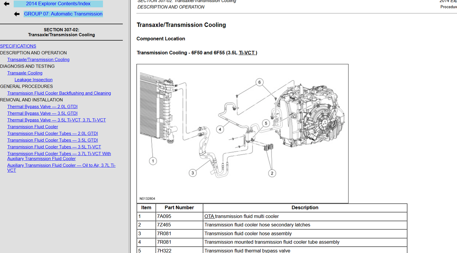Open Auxiliary Transmission Fluid Cooler — Oil to Air
Image resolution: width=457 pixels, height=253 pixels.
click(x=61, y=168)
